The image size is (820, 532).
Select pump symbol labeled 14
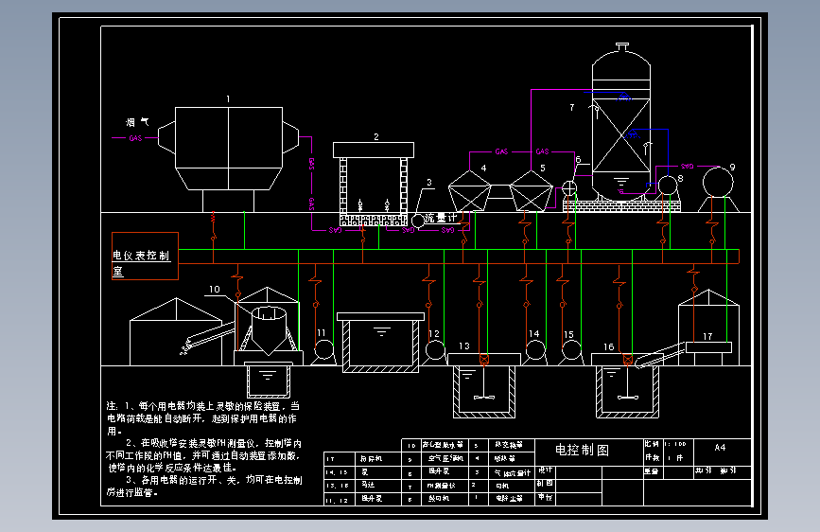point(535,350)
